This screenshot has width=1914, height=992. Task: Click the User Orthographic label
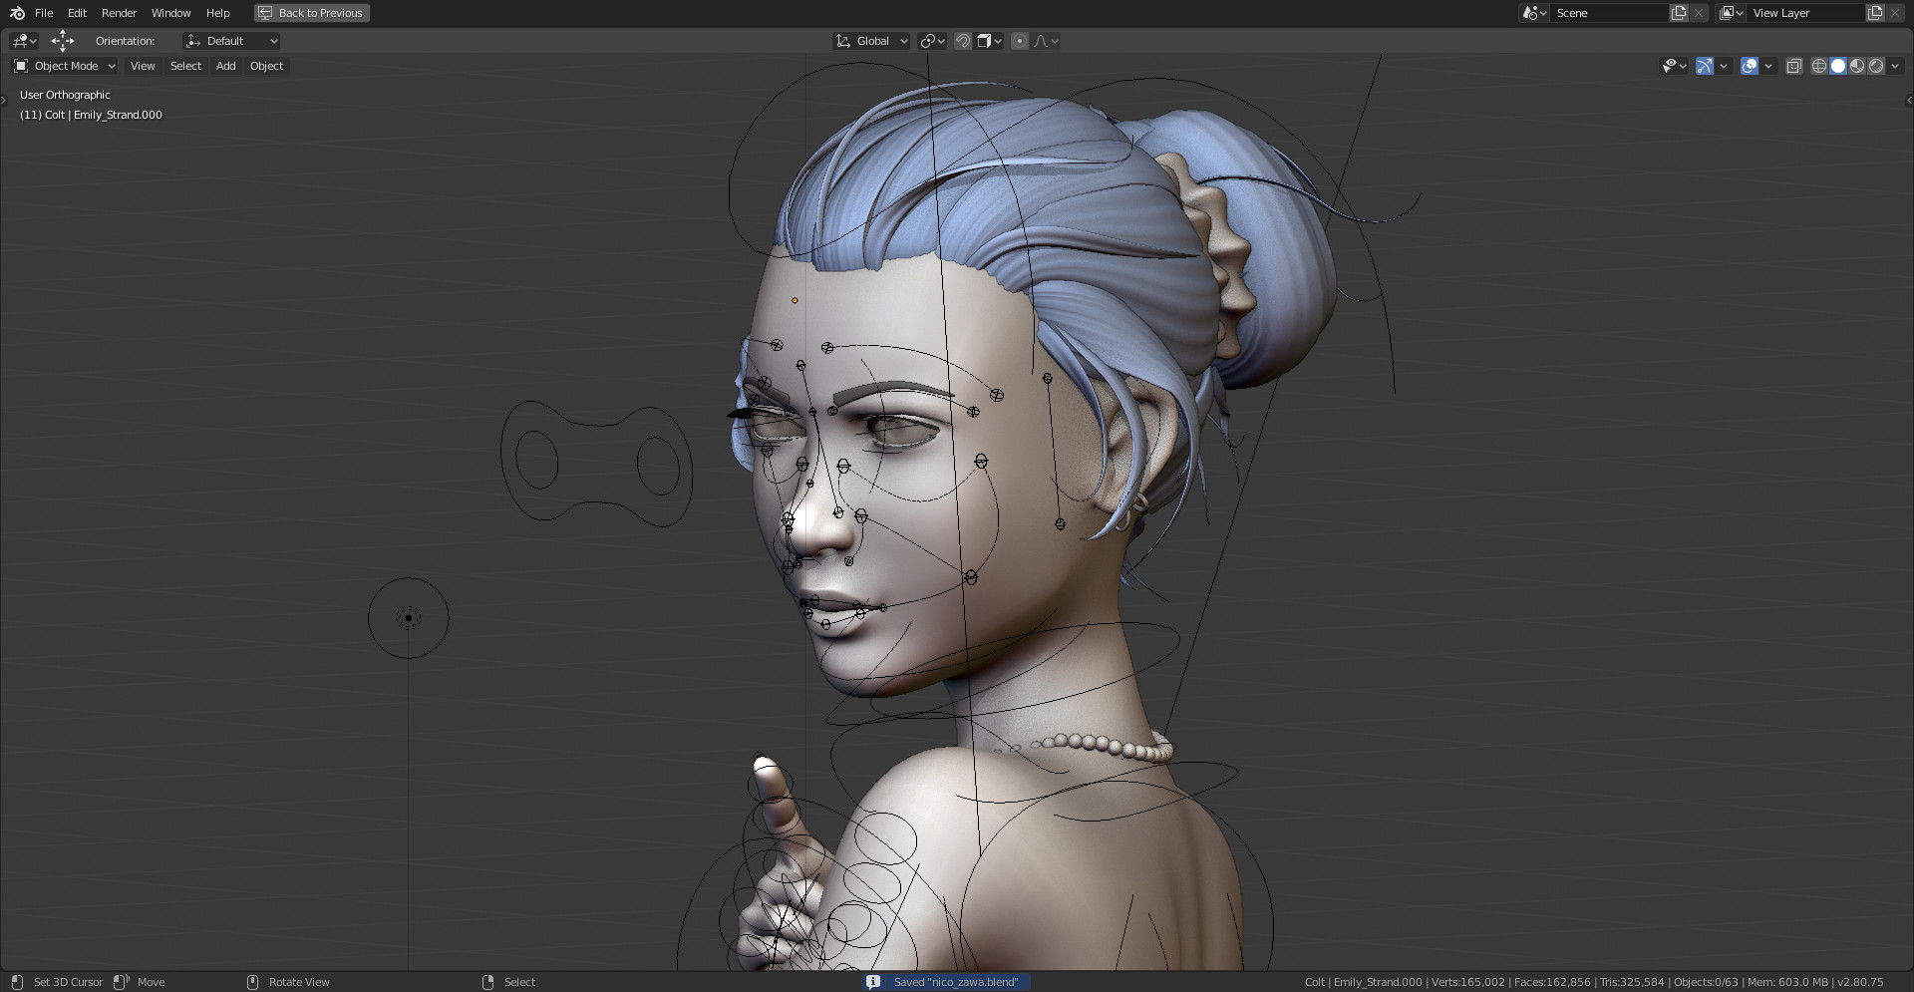click(x=65, y=95)
